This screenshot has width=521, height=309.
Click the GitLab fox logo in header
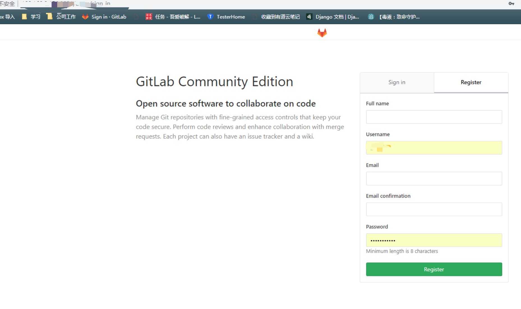pos(322,33)
